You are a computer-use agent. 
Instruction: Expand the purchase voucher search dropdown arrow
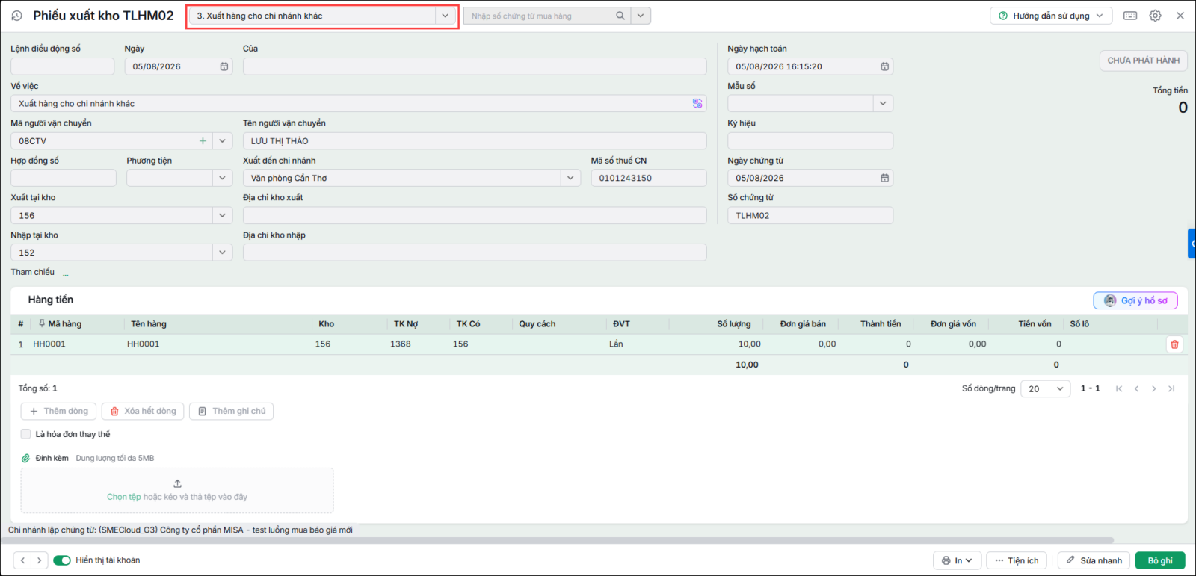click(x=641, y=16)
